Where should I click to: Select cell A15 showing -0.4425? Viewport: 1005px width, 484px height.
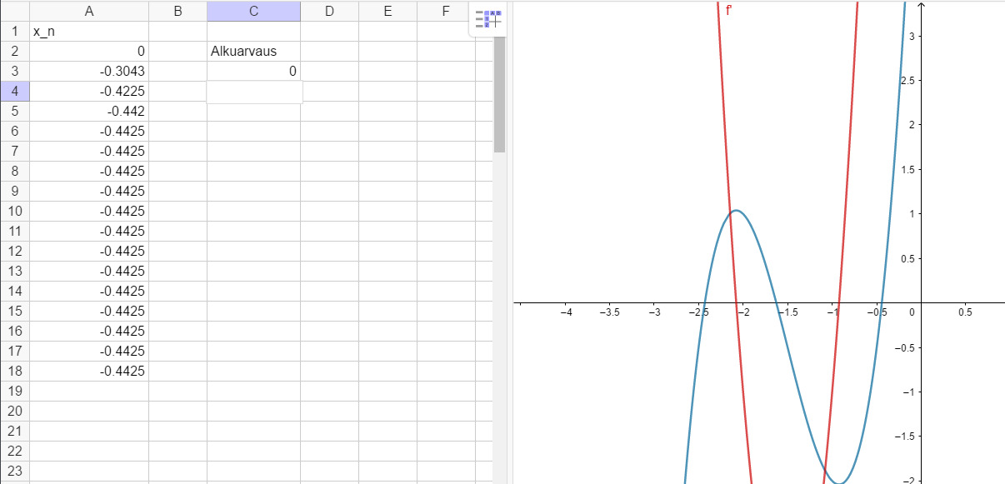tap(89, 312)
